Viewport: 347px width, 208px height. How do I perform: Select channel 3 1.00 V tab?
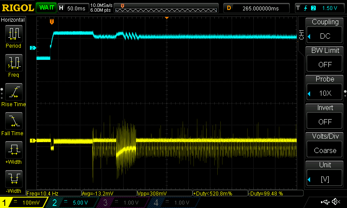click(x=123, y=202)
